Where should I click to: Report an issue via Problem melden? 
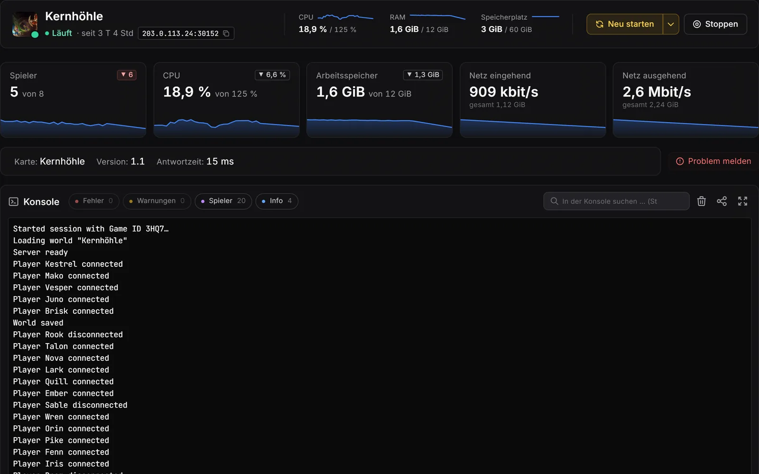713,161
